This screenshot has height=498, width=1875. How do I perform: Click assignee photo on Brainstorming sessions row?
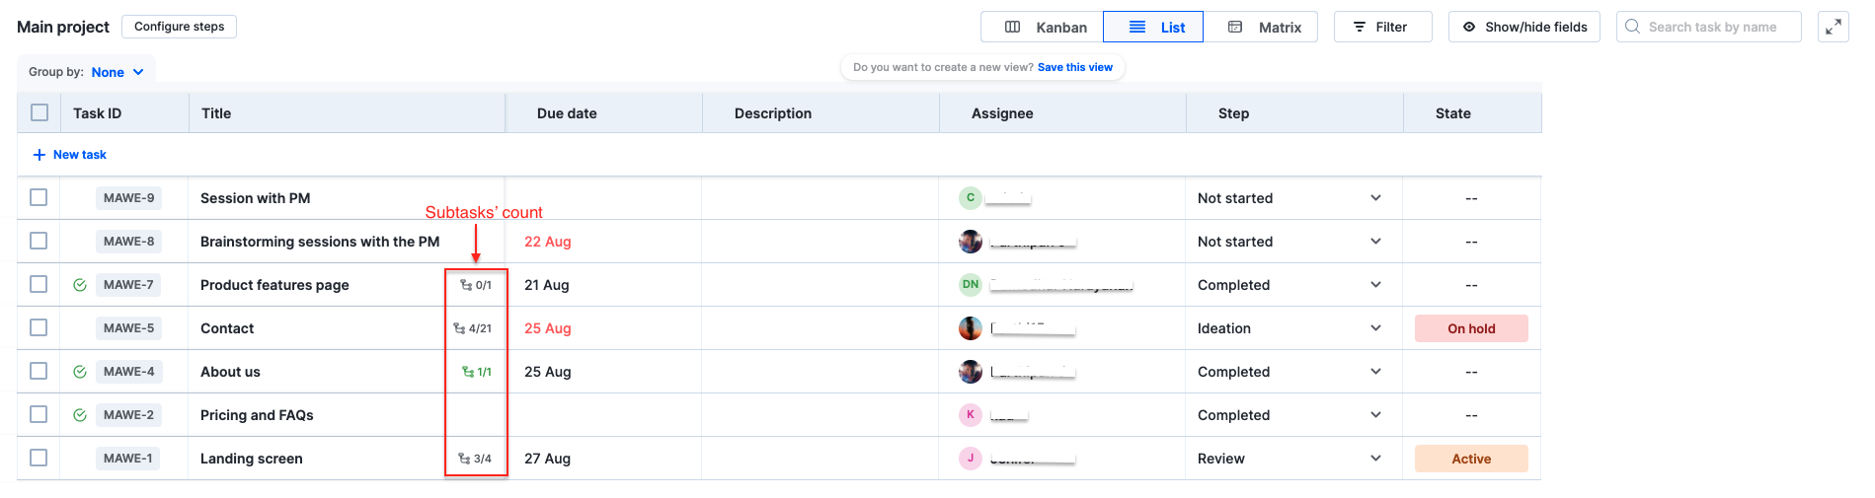(971, 242)
